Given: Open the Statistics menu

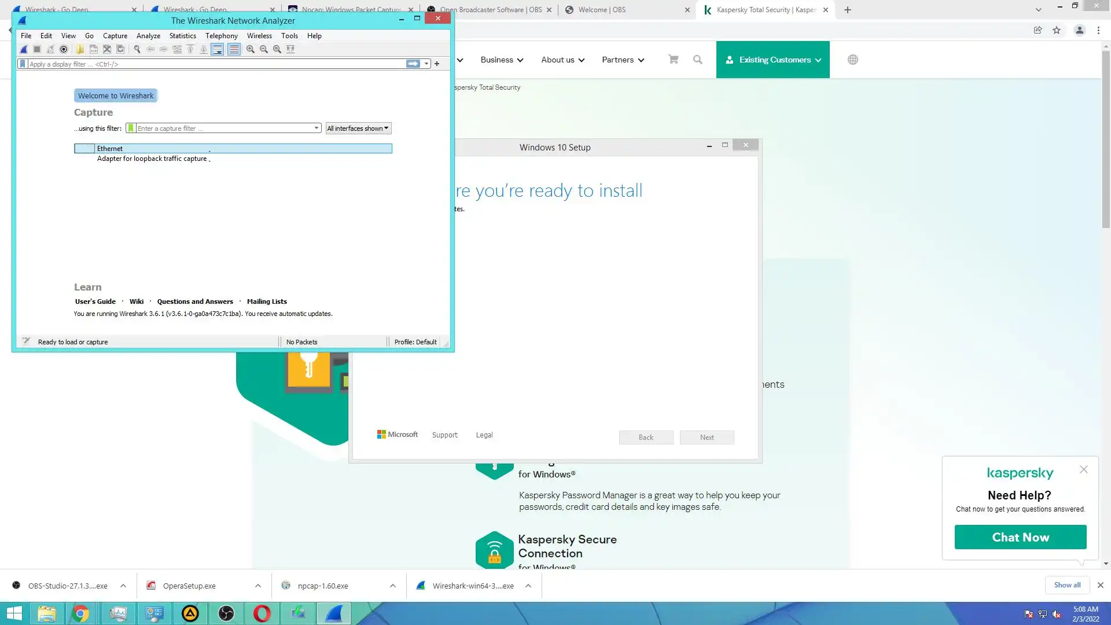Looking at the screenshot, I should (182, 36).
